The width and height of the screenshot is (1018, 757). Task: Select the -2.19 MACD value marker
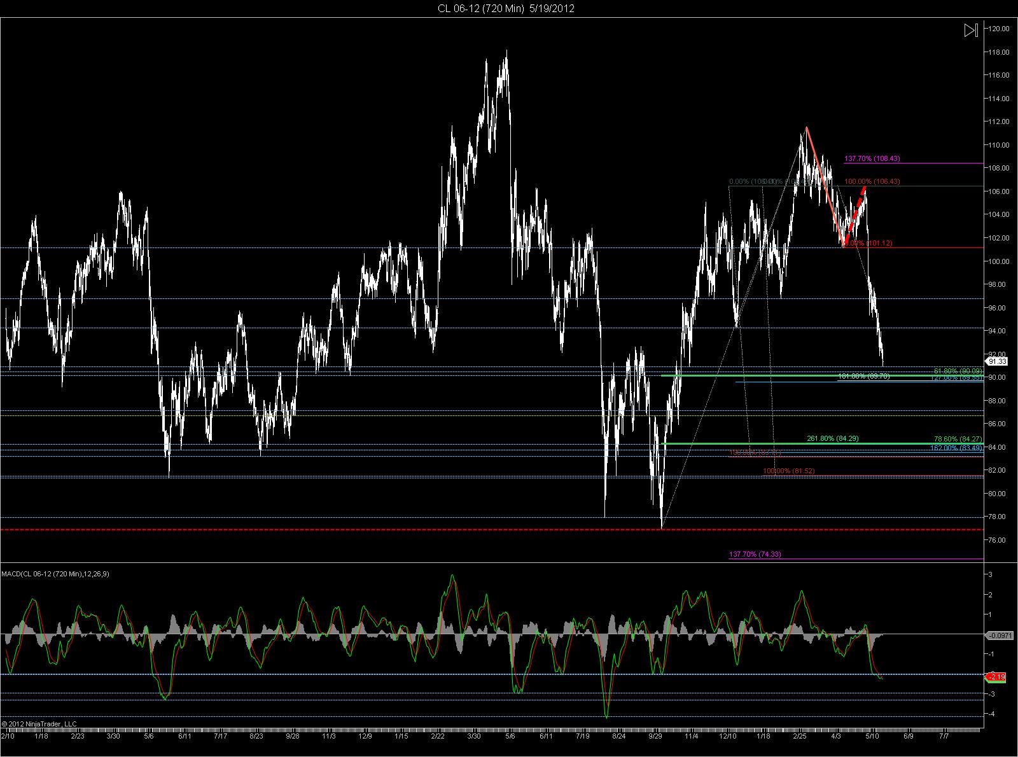click(996, 677)
